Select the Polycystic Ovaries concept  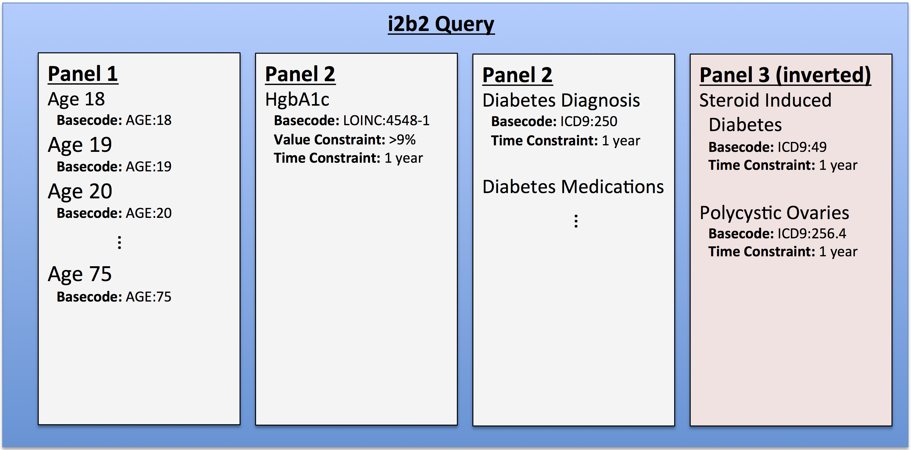click(x=774, y=213)
